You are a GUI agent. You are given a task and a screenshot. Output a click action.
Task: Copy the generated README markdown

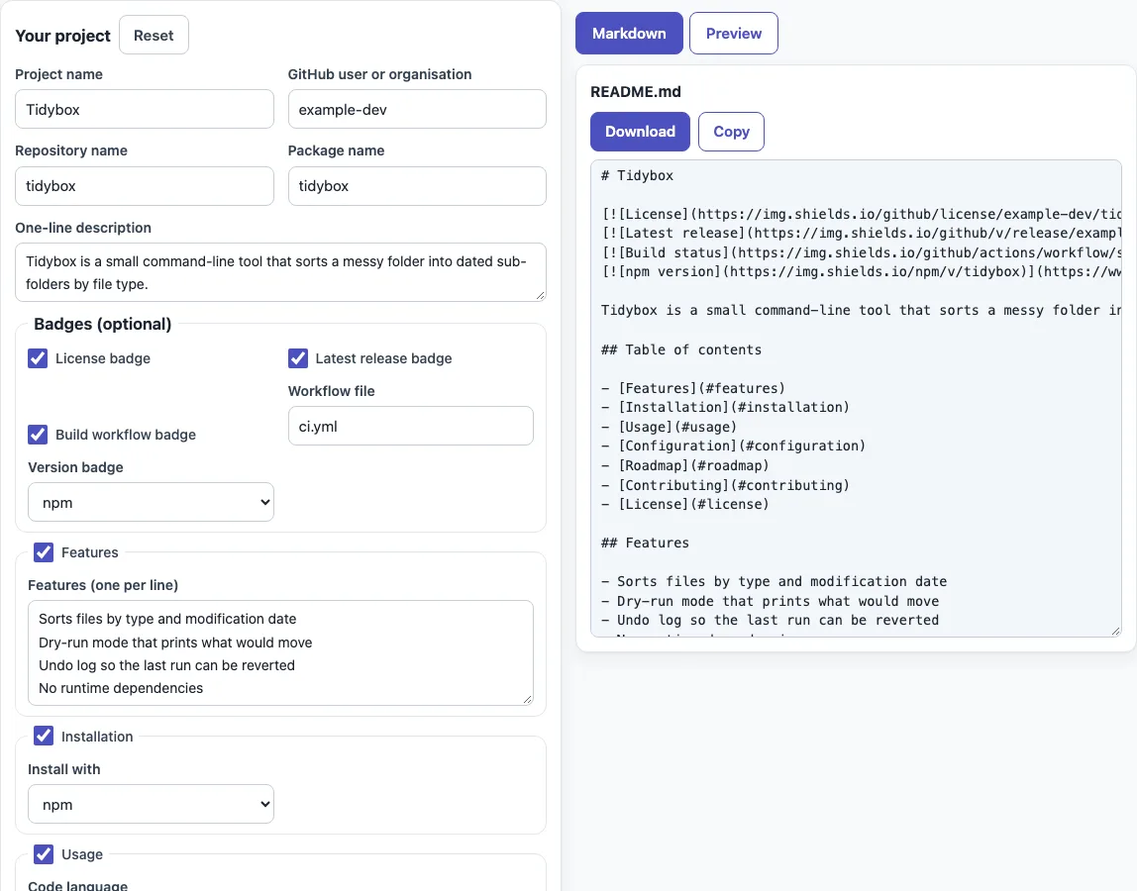click(731, 132)
